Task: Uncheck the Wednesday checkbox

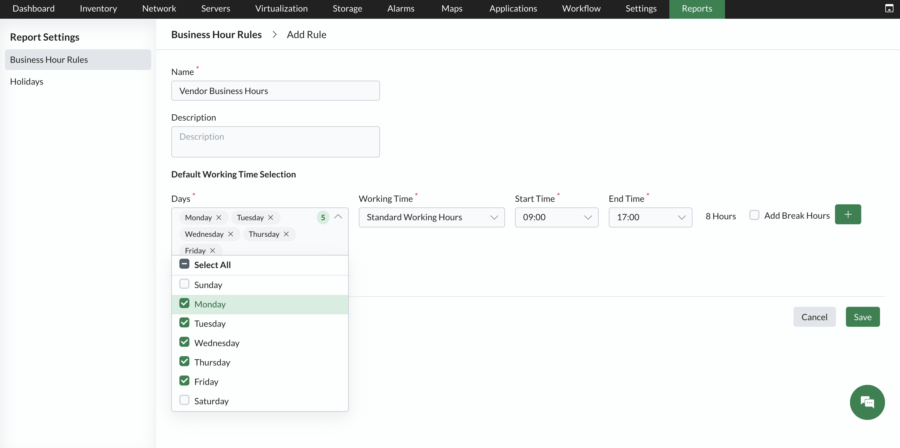Action: pyautogui.click(x=184, y=342)
